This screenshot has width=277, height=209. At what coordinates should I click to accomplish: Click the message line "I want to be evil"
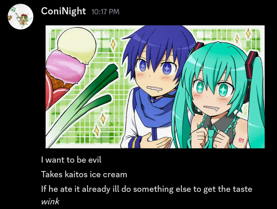coord(71,160)
